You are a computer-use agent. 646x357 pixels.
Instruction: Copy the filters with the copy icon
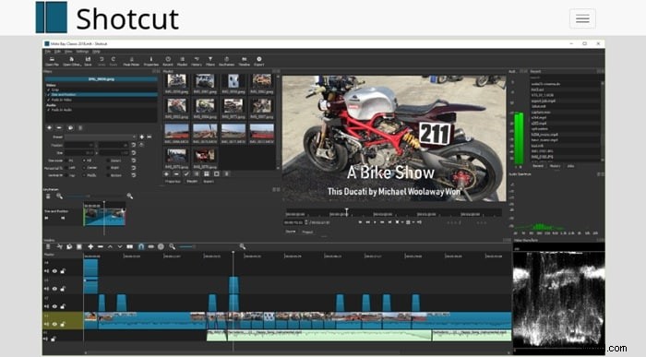point(70,128)
